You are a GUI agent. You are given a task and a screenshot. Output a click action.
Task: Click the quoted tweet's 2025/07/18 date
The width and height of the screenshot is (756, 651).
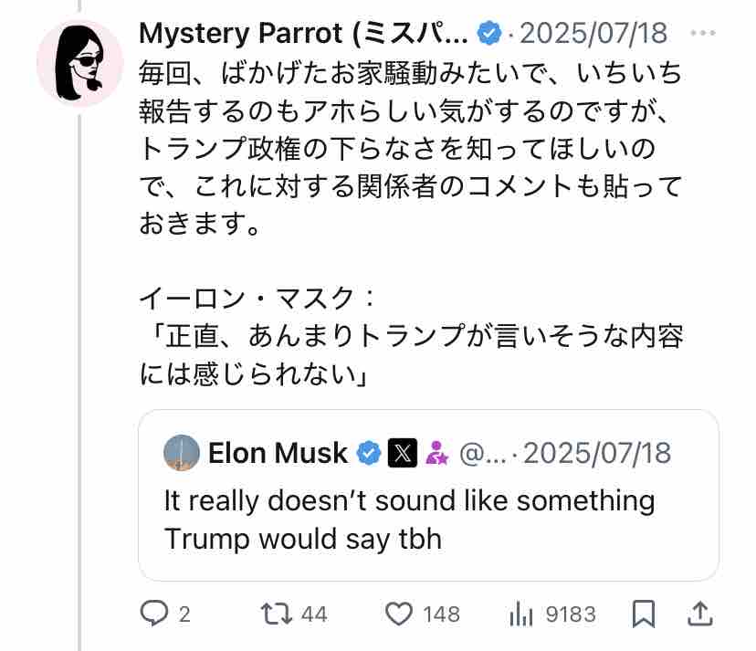[596, 453]
